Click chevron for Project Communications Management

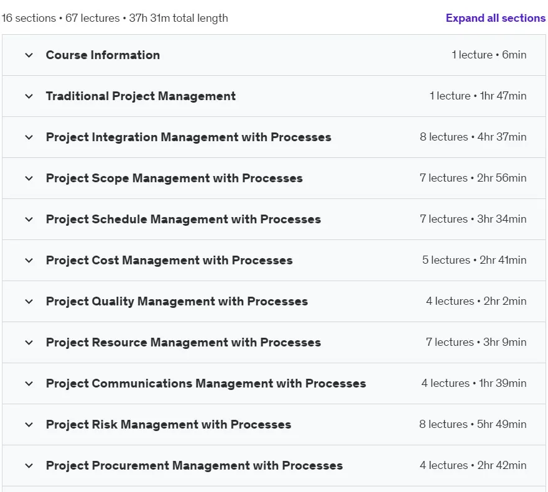tap(29, 384)
